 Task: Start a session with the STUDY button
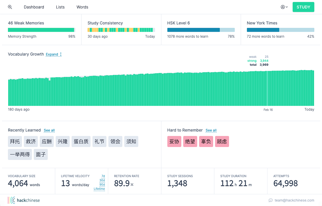[x=303, y=7]
